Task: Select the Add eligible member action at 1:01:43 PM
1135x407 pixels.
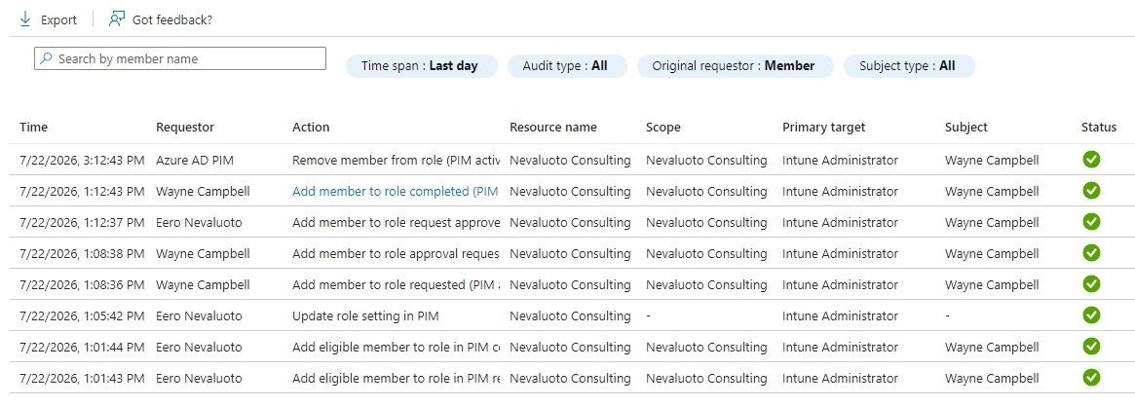Action: [x=396, y=378]
